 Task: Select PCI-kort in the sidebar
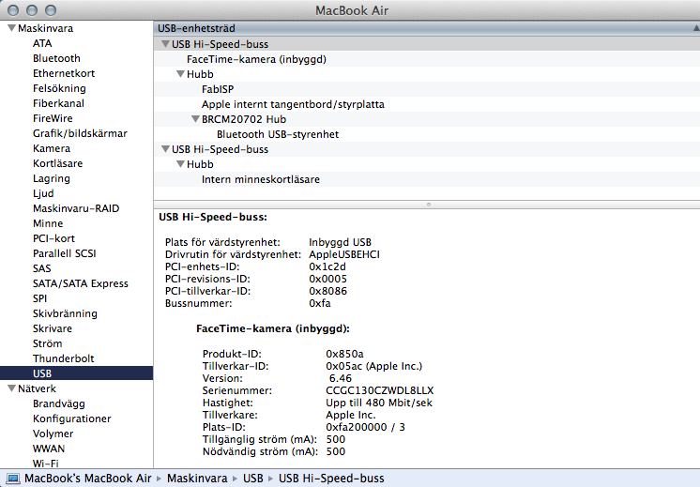[54, 238]
